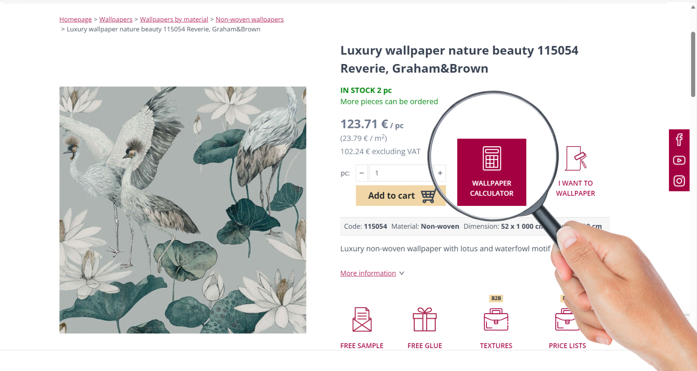Click the page vertical scrollbar thumb
This screenshot has width=697, height=371.
(x=693, y=64)
